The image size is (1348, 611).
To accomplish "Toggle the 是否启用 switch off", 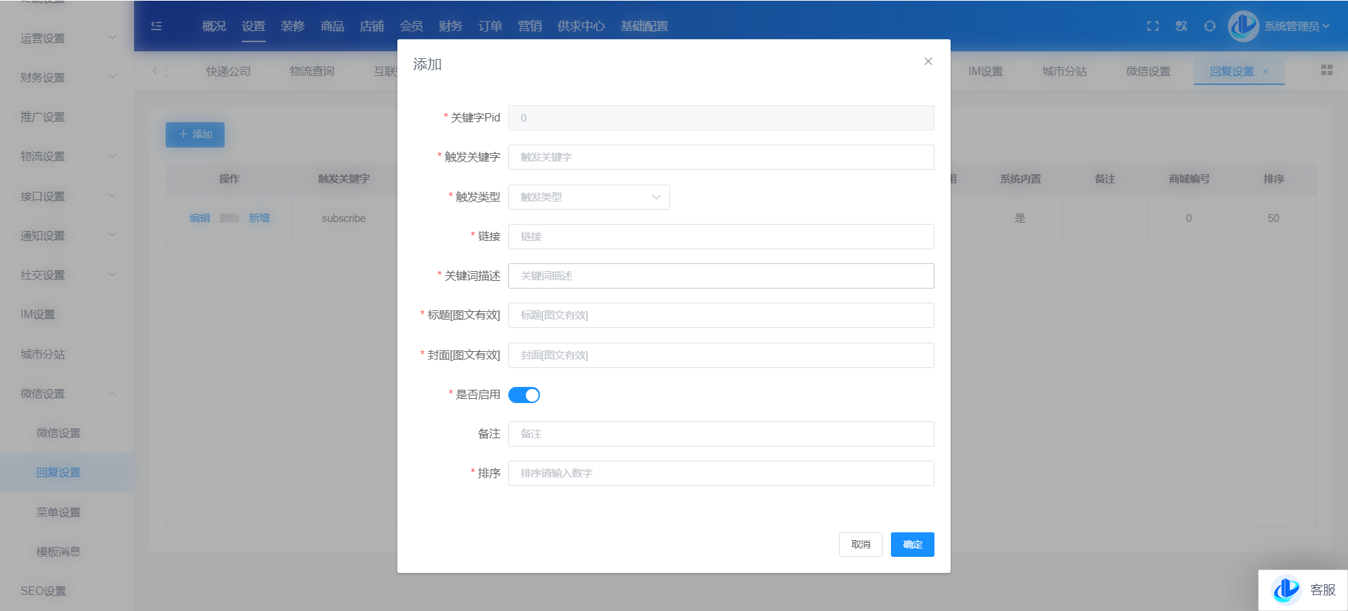I will (524, 395).
